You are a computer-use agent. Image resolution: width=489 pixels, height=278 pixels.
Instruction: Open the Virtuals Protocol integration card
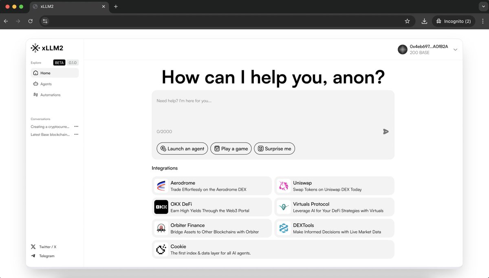click(x=334, y=207)
